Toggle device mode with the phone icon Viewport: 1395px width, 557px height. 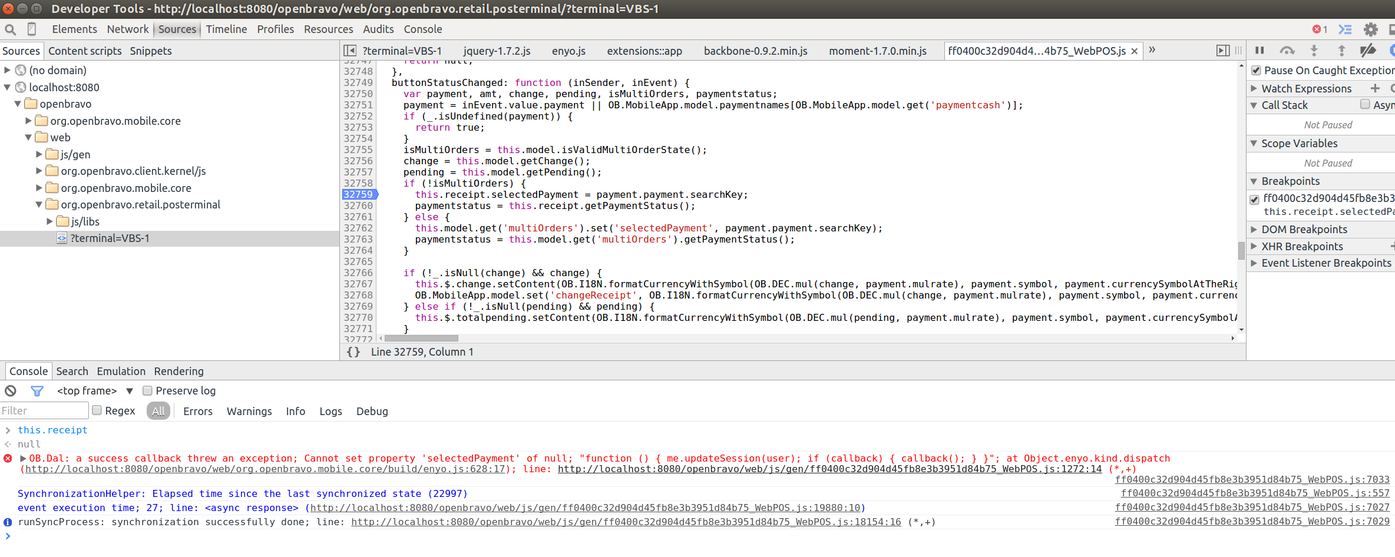coord(32,29)
